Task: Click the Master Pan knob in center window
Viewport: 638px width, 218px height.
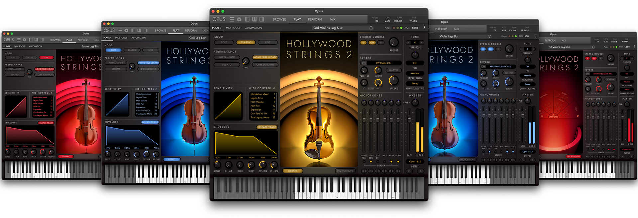Action: (x=415, y=103)
